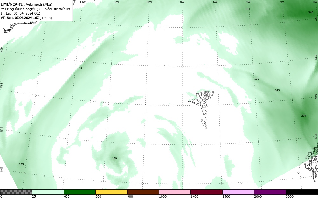Click the '14W' longitude label
Image resolution: width=318 pixels, height=199 pixels.
coord(83,2)
